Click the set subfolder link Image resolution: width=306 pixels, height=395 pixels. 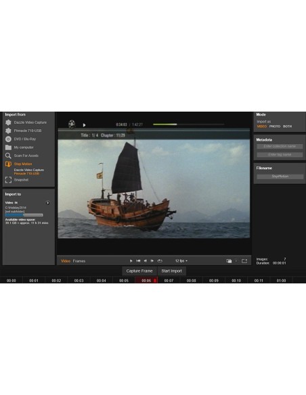[x=15, y=212]
